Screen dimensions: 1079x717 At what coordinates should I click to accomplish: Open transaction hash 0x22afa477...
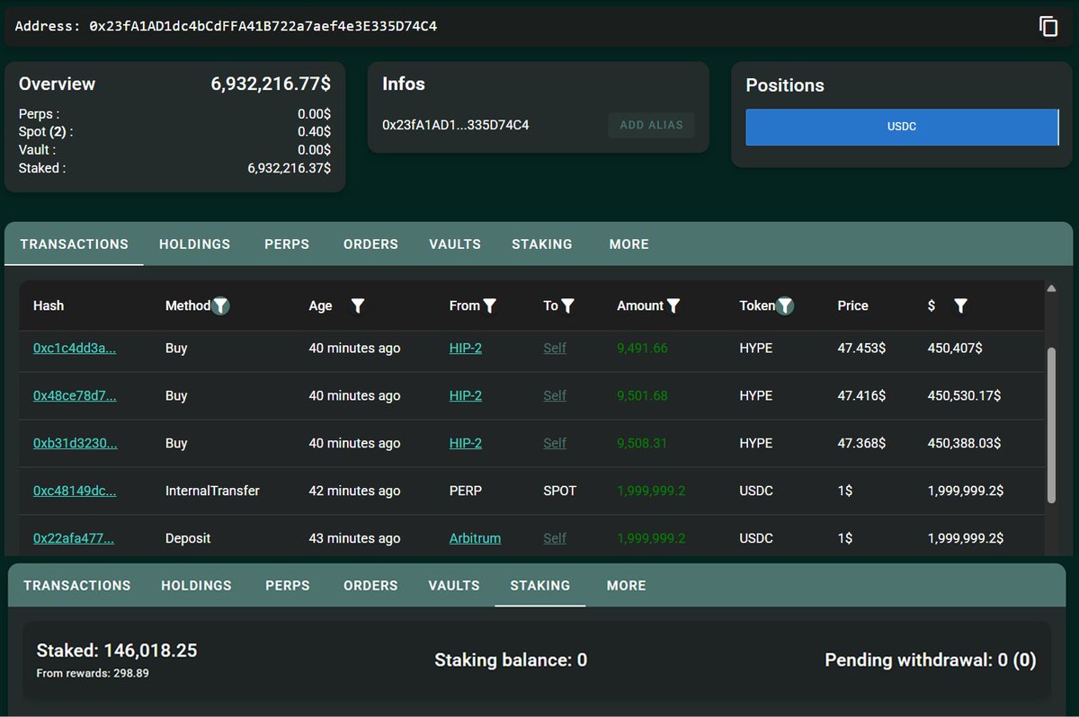tap(74, 539)
